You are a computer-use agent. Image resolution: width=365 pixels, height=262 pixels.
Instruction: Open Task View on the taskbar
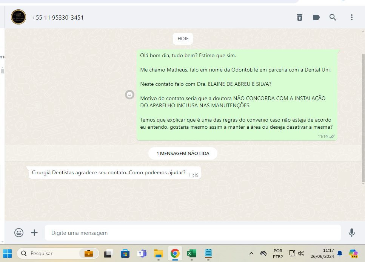pos(108,253)
